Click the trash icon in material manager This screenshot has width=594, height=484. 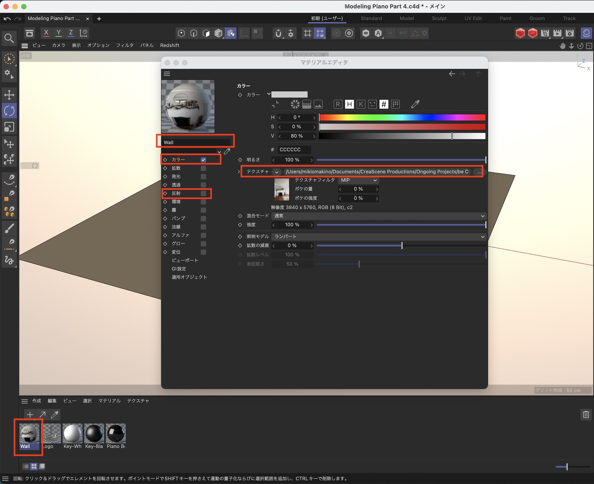pos(586,414)
